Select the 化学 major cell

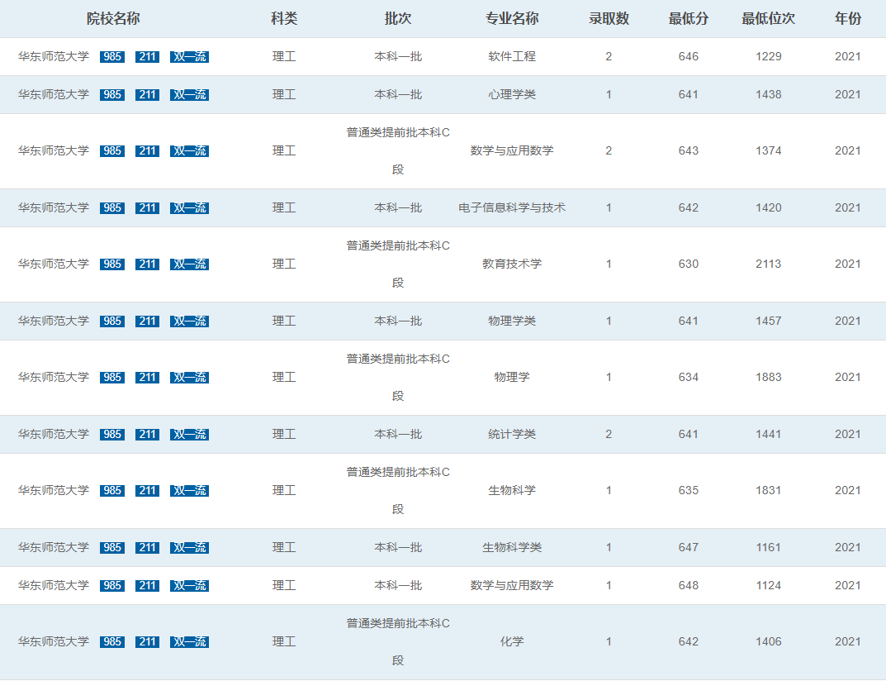point(512,641)
